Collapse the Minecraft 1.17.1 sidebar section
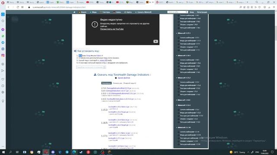The image size is (277, 155). (x=184, y=33)
